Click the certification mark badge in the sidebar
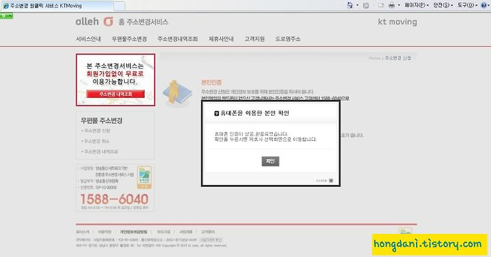 (x=145, y=177)
